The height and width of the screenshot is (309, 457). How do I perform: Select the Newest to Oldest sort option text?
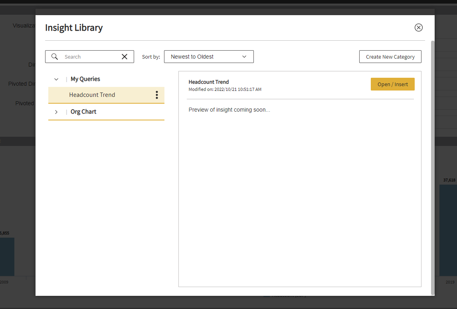pyautogui.click(x=192, y=57)
